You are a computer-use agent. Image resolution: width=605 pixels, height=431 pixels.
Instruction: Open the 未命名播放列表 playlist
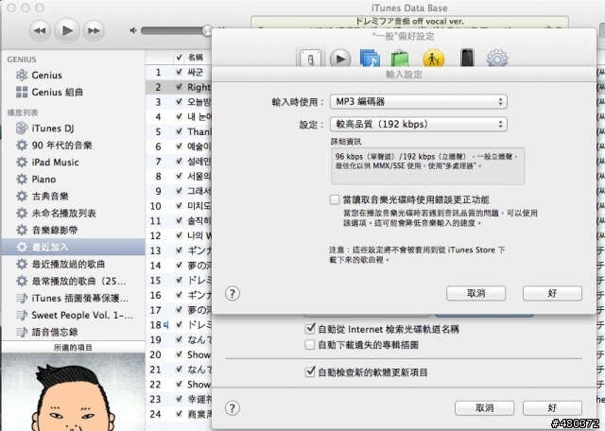pos(74,213)
